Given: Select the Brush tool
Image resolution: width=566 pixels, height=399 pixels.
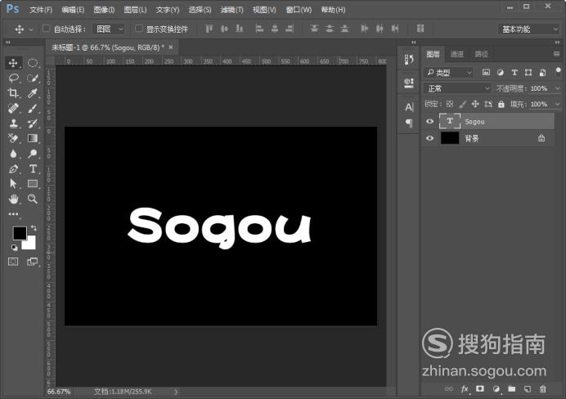Looking at the screenshot, I should point(33,108).
